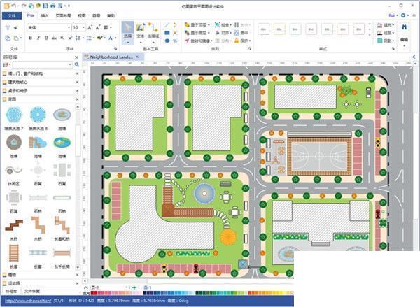420x307 pixels.
Task: Switch to the 视图 view ribbon tab
Action: click(82, 15)
